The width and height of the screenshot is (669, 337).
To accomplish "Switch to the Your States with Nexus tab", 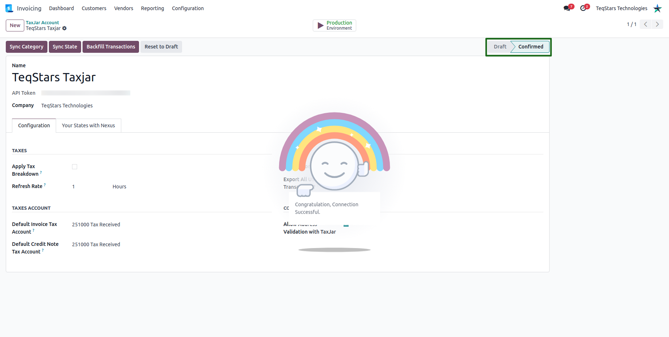I will [88, 125].
